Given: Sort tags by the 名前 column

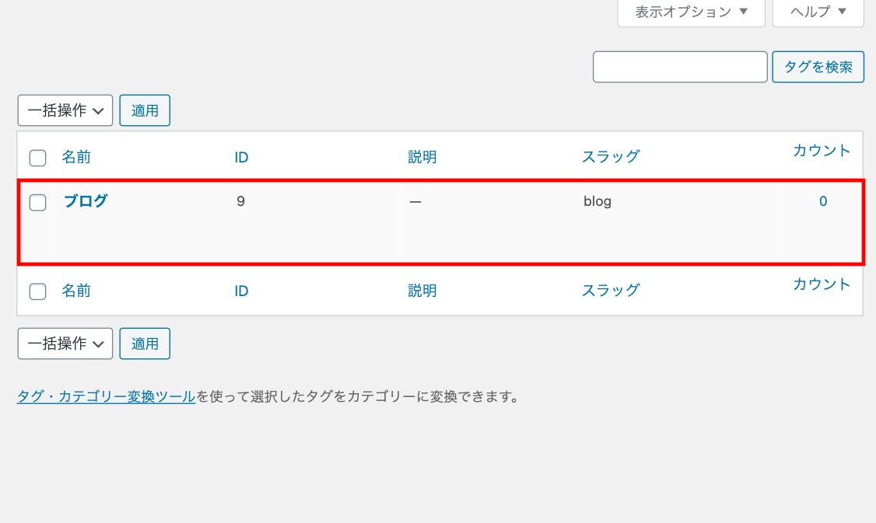Looking at the screenshot, I should point(77,156).
